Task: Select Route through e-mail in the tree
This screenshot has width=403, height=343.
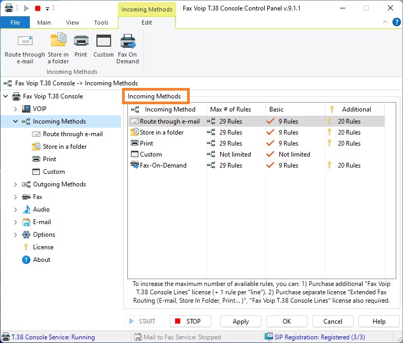Action: 73,134
